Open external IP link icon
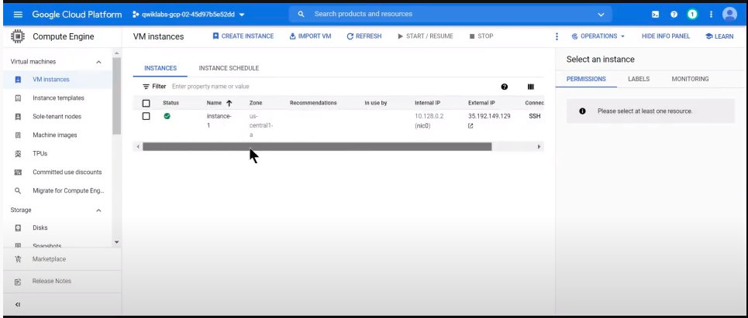 tap(471, 125)
